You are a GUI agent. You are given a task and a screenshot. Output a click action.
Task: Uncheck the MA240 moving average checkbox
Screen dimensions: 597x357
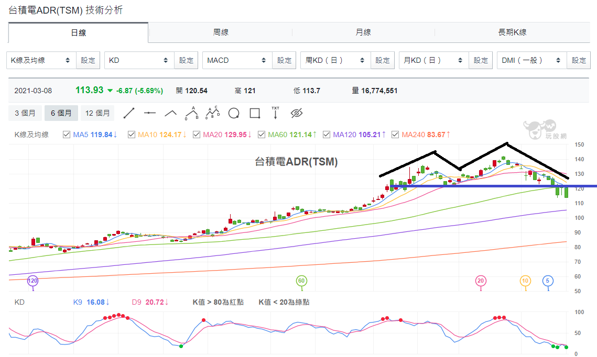click(x=395, y=135)
